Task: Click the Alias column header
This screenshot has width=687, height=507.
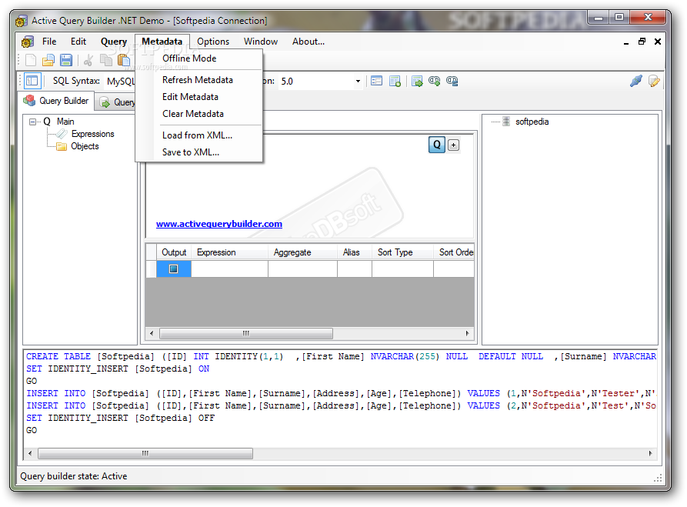Action: click(355, 252)
